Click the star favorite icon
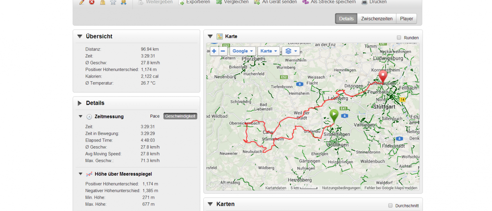Viewport: 492px width, 211px height. pyautogui.click(x=113, y=2)
